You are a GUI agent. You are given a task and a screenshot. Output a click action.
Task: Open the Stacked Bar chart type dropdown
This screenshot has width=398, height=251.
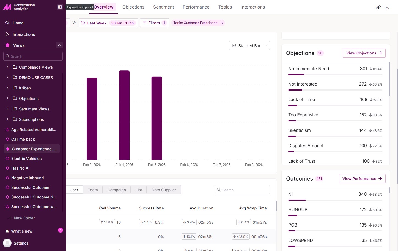249,46
